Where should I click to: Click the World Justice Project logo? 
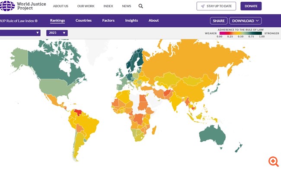[x=23, y=6]
